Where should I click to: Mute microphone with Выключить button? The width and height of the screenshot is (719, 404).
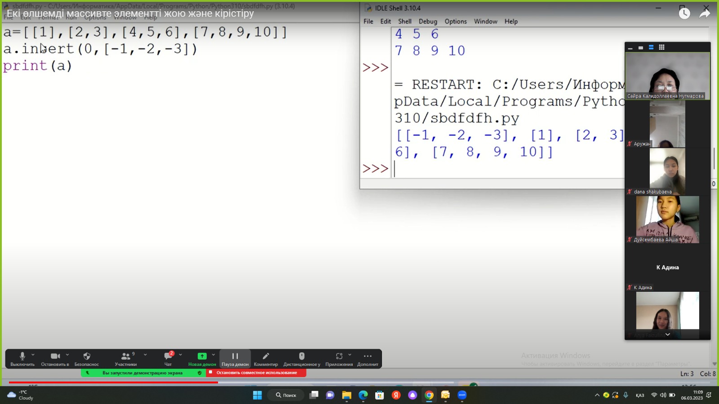22,359
